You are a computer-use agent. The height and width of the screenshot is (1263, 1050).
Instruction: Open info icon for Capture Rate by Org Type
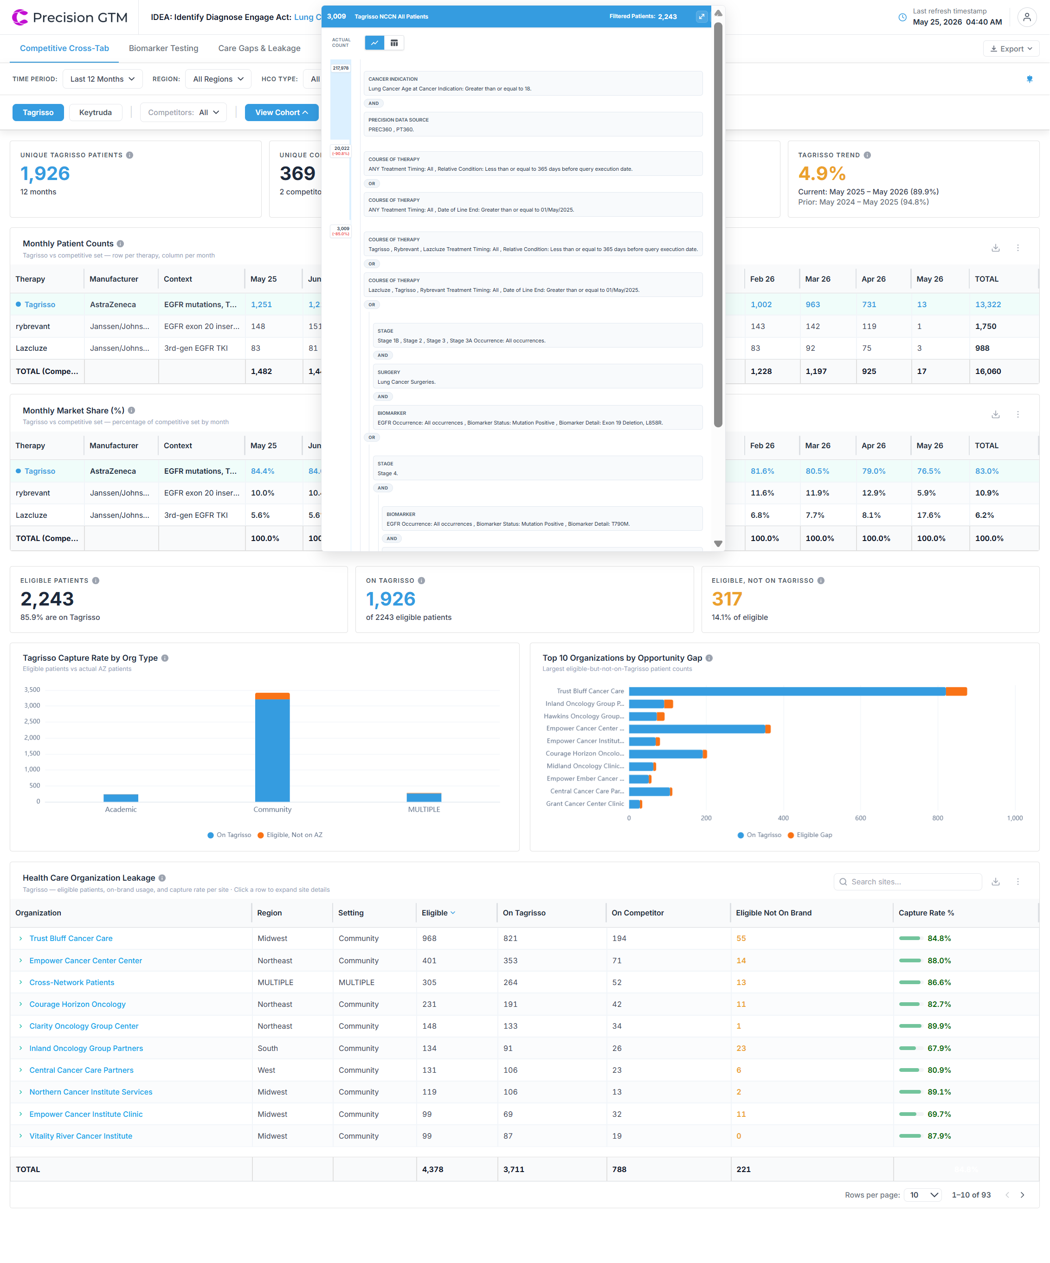(165, 658)
